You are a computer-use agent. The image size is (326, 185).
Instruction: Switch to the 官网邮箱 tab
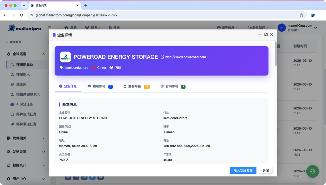click(x=173, y=86)
